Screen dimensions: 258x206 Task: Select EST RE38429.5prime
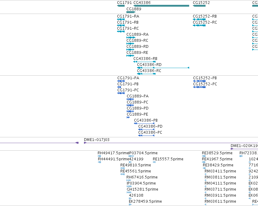coord(218,165)
